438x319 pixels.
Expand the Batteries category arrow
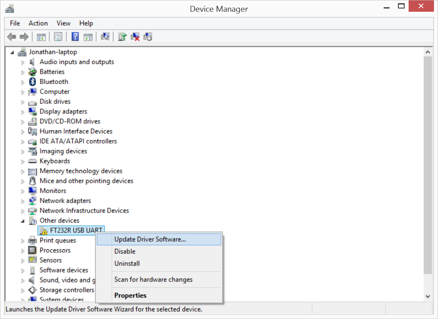(x=23, y=72)
